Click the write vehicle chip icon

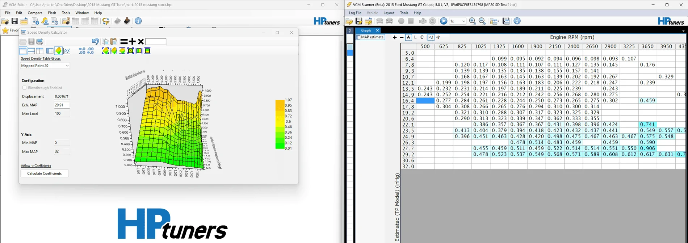pyautogui.click(x=127, y=21)
